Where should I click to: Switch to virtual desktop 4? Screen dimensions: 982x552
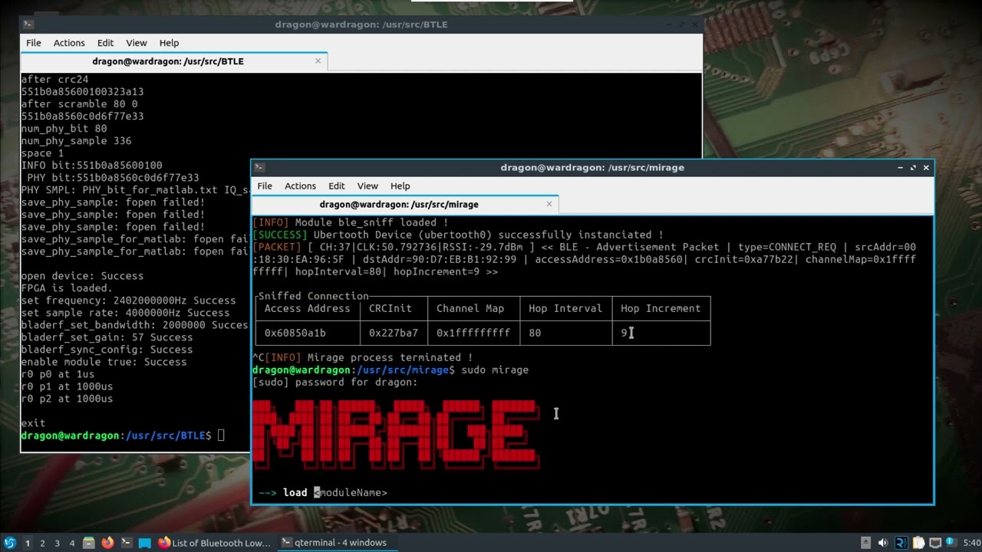(x=72, y=543)
